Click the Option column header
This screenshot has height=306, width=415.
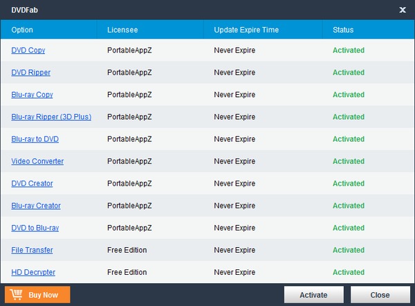tap(22, 30)
